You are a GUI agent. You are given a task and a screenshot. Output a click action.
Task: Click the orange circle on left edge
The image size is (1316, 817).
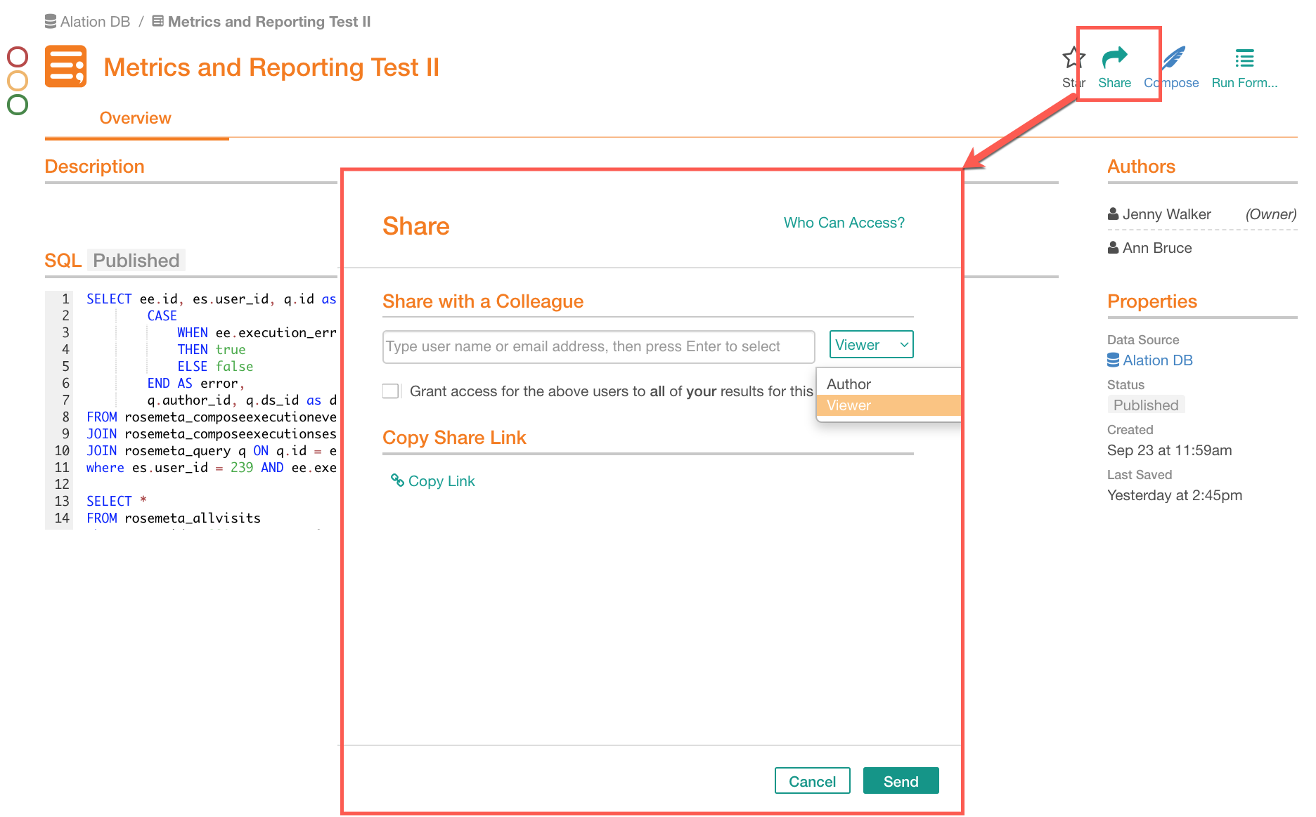pyautogui.click(x=18, y=81)
